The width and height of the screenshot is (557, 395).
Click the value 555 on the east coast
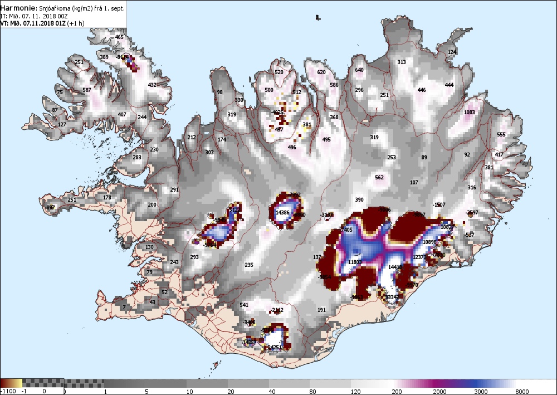501,134
